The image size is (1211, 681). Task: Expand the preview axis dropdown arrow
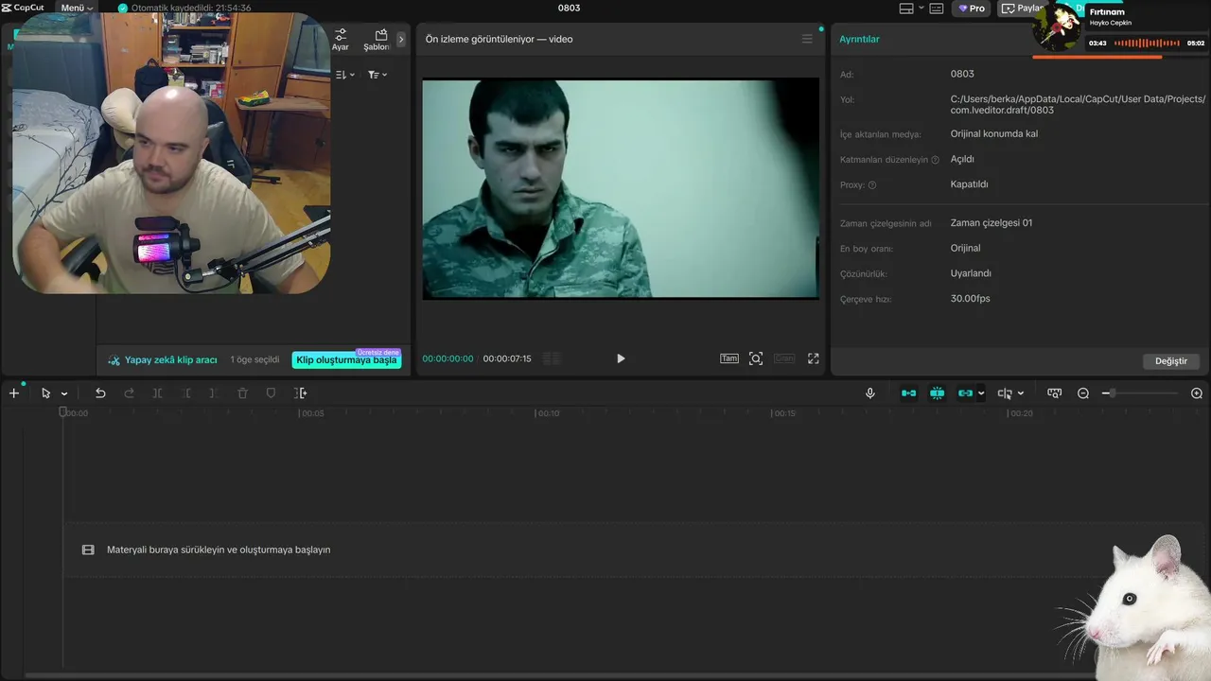click(x=1021, y=393)
